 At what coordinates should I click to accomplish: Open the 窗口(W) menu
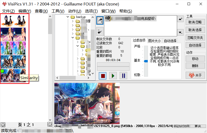point(108,11)
